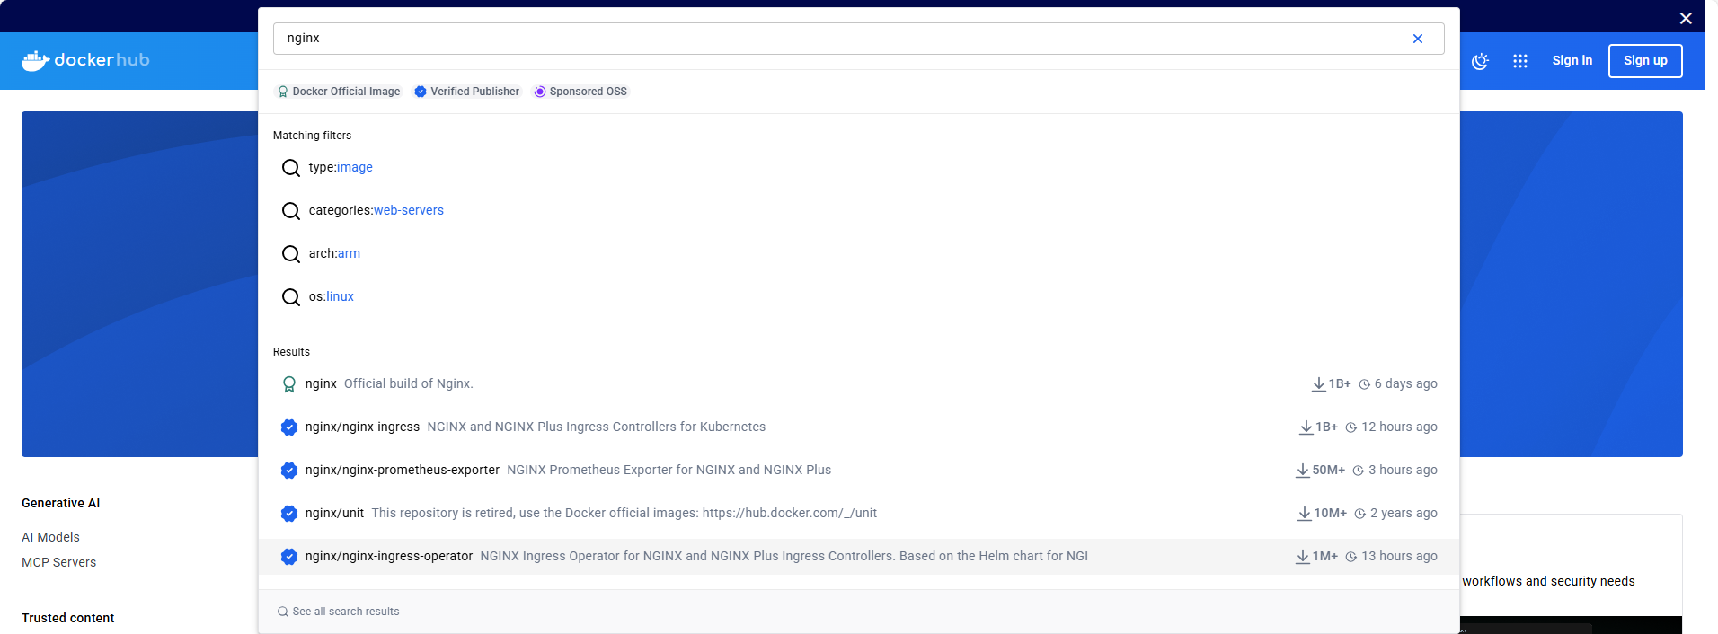Screen dimensions: 1718x634
Task: Click the 'Matching filters' heading
Action: (x=312, y=136)
